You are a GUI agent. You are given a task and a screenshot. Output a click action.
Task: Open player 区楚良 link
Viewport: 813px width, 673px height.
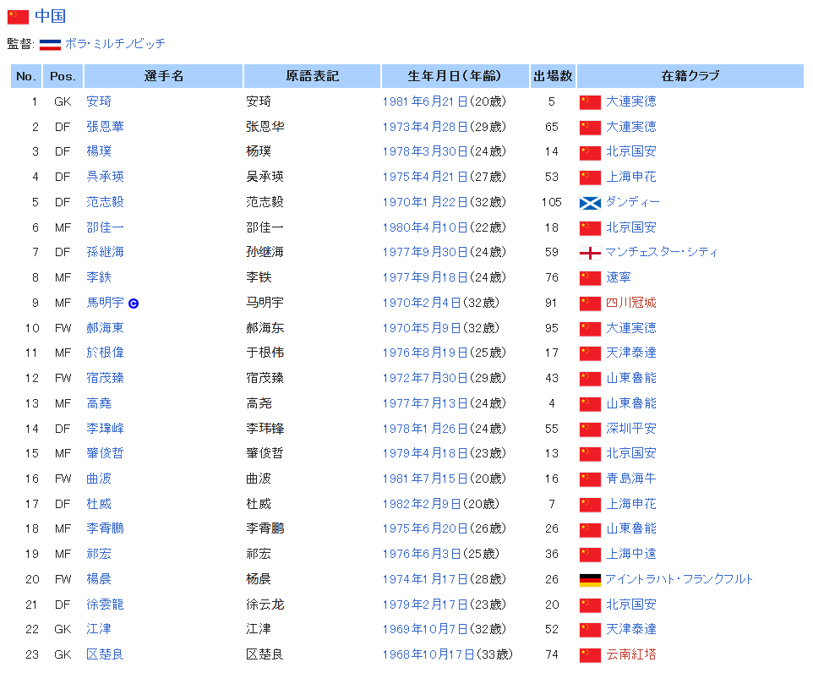105,654
